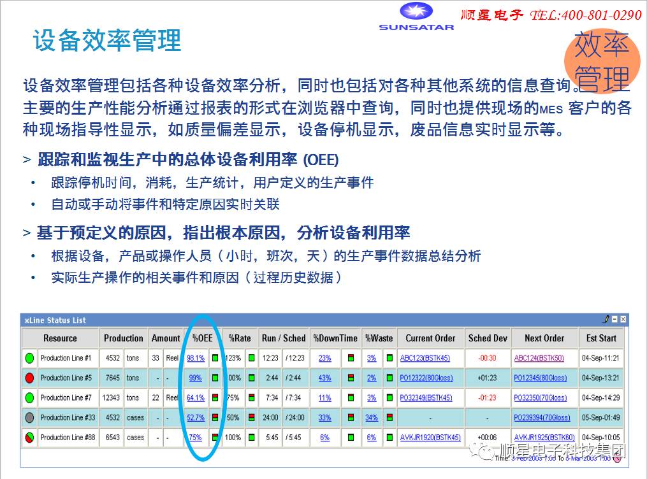This screenshot has width=647, height=479.
Task: Click the Resource column header
Action: 60,338
